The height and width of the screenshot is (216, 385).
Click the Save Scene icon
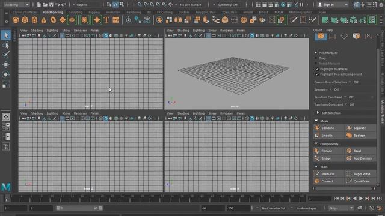(51, 5)
